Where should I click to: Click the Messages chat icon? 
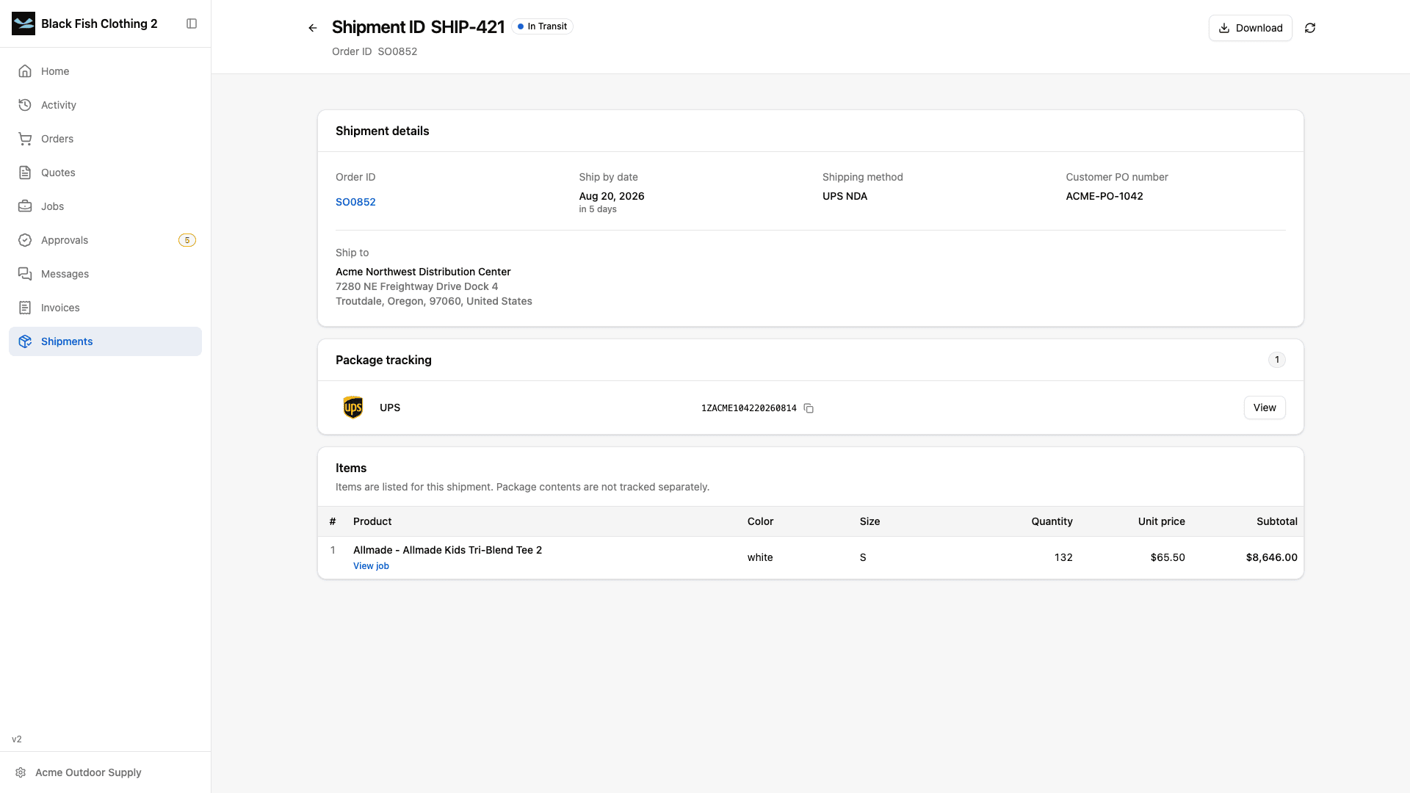(x=25, y=274)
